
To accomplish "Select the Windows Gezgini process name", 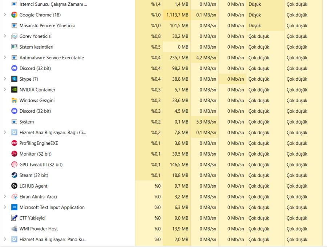I will (x=37, y=100).
